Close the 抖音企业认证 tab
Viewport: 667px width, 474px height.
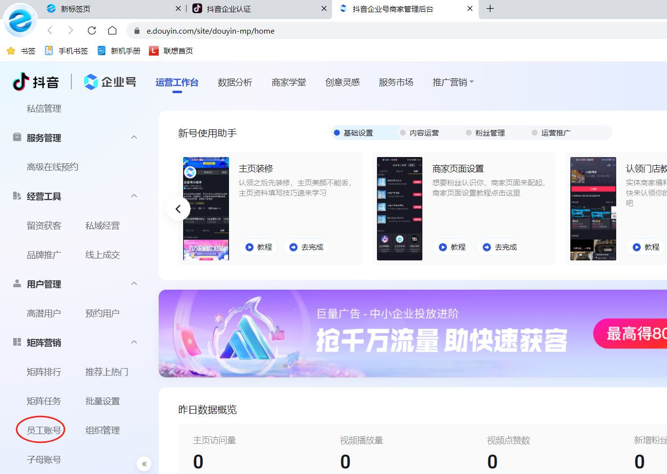(x=324, y=9)
